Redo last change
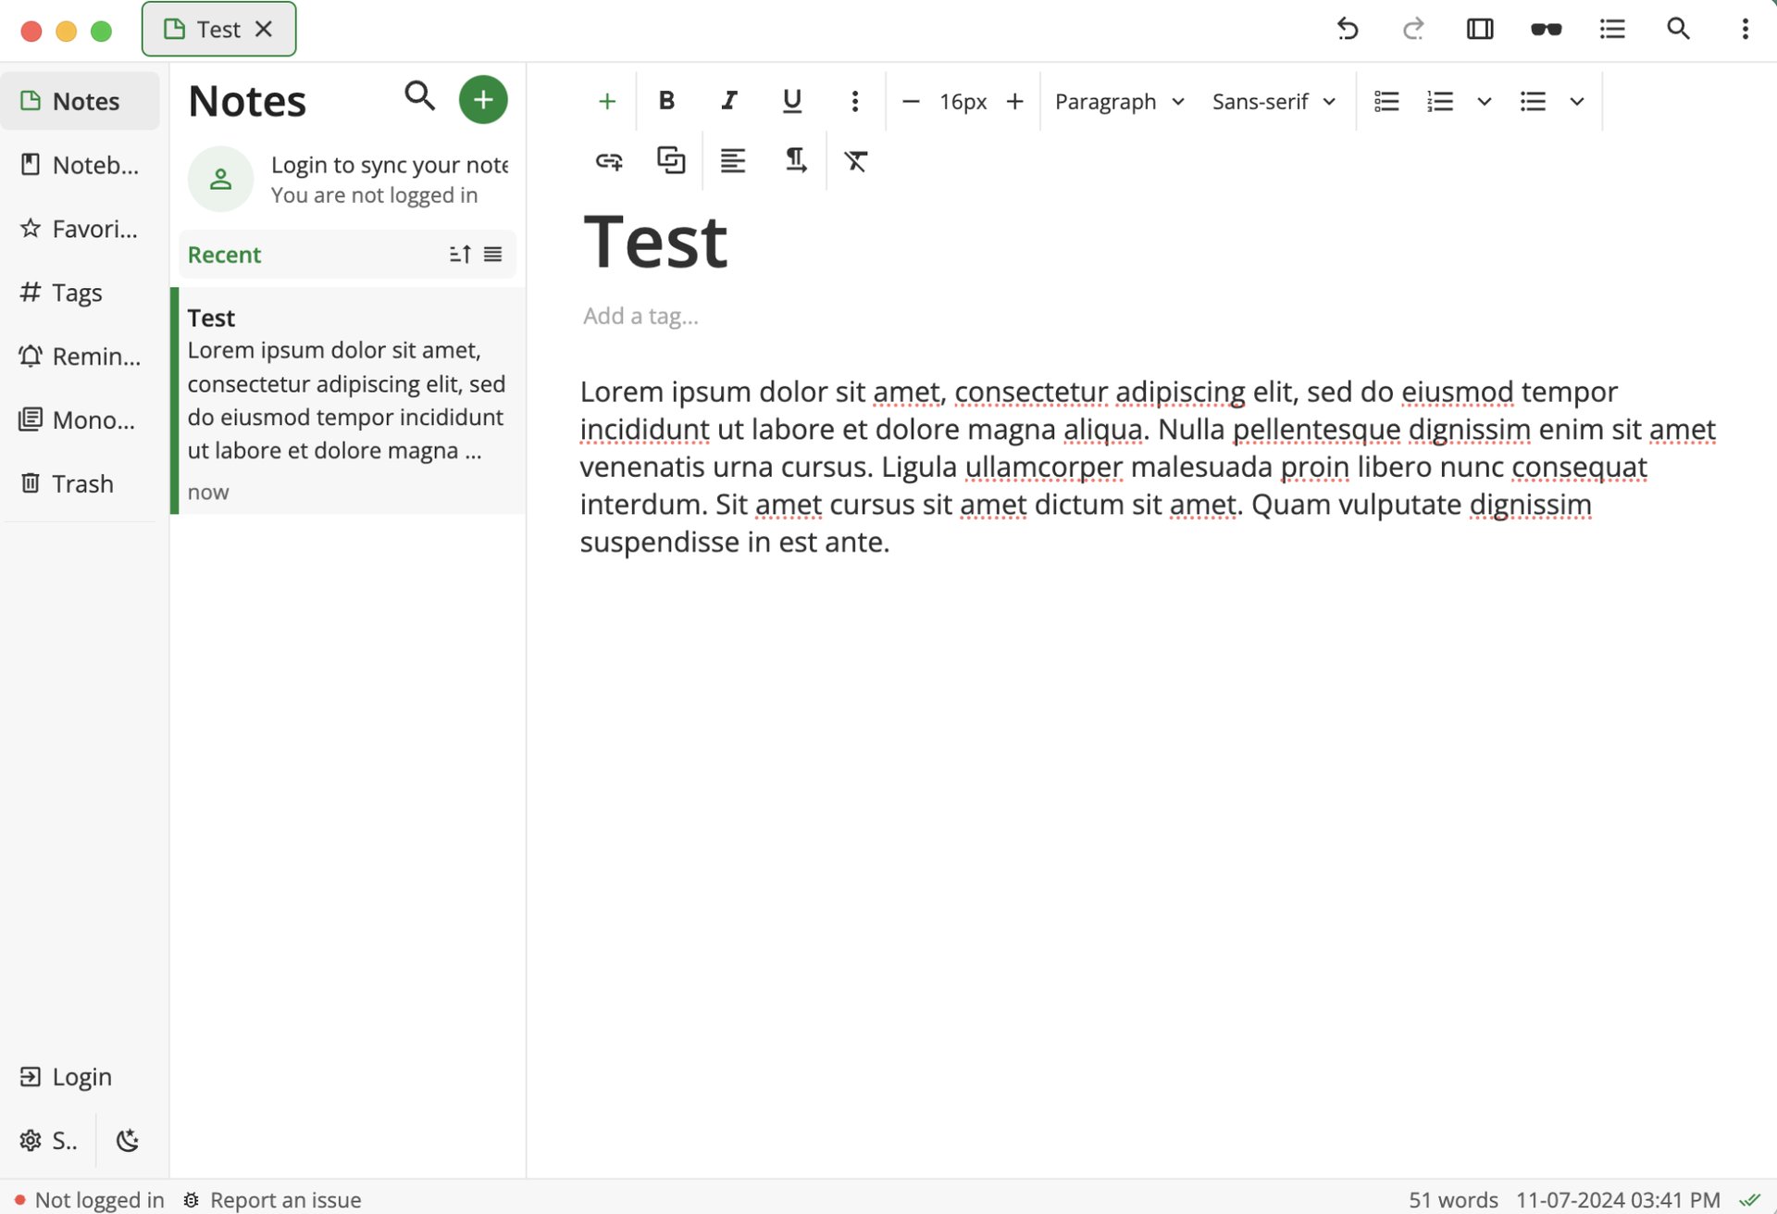 click(x=1413, y=30)
